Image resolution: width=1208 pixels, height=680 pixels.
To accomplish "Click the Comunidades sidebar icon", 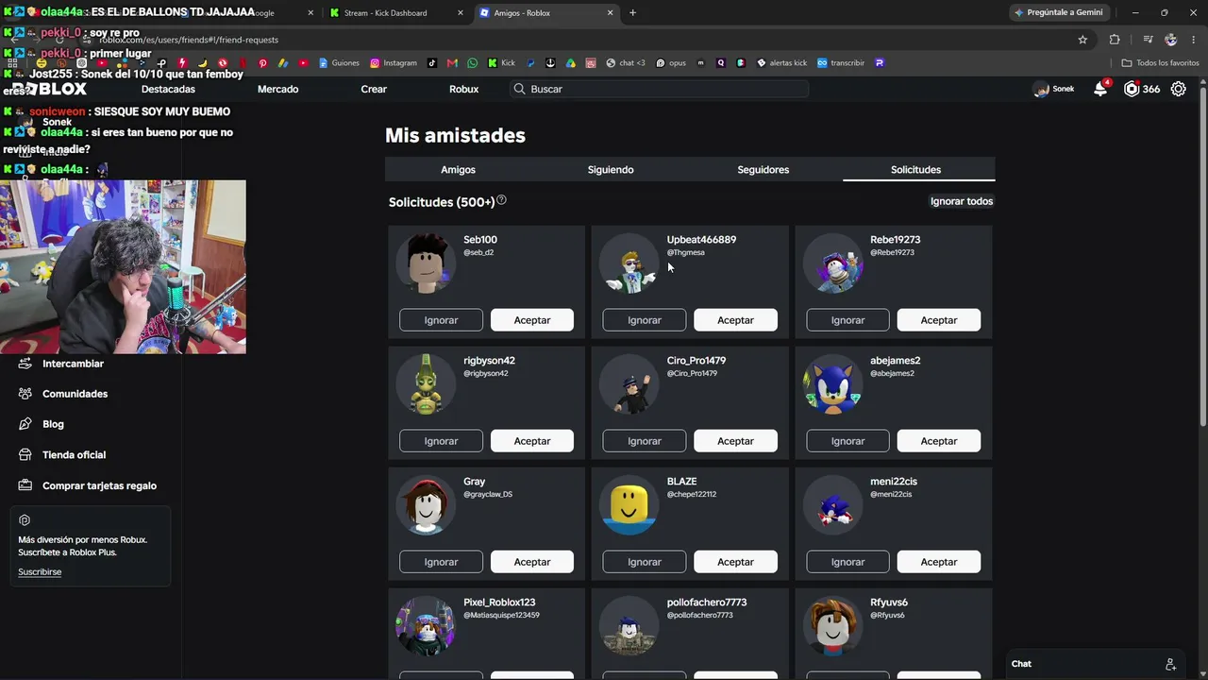I will 25,394.
